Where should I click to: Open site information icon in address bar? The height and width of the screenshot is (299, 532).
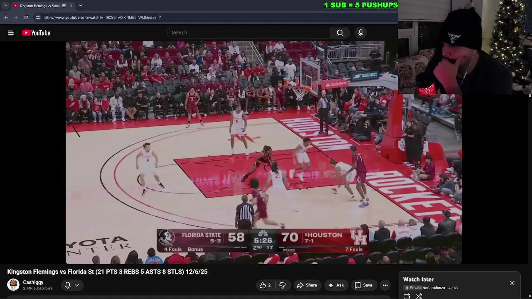pos(38,17)
